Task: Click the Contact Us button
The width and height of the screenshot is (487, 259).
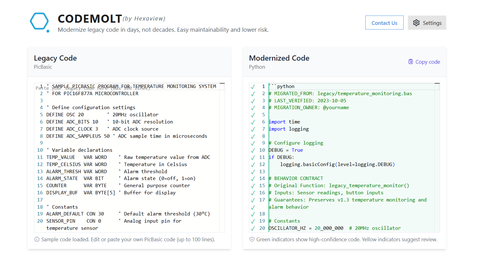Action: click(384, 23)
